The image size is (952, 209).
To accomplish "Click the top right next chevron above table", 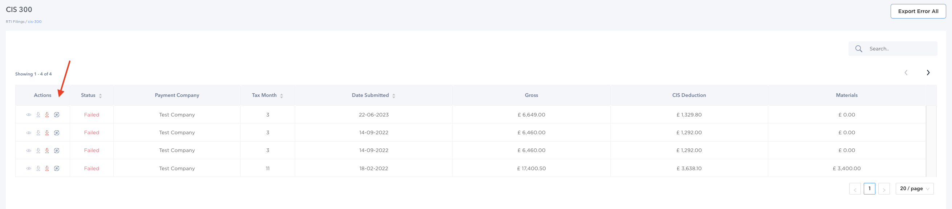I will point(928,73).
